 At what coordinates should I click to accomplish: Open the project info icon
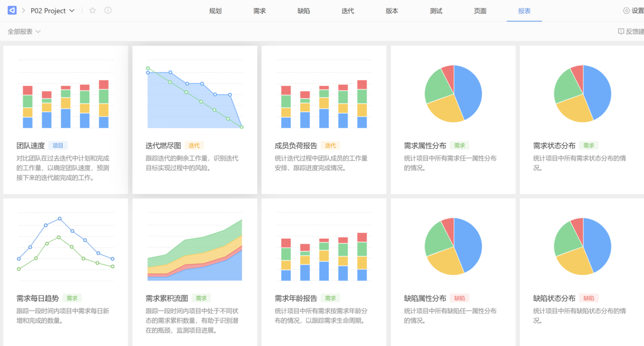(108, 11)
